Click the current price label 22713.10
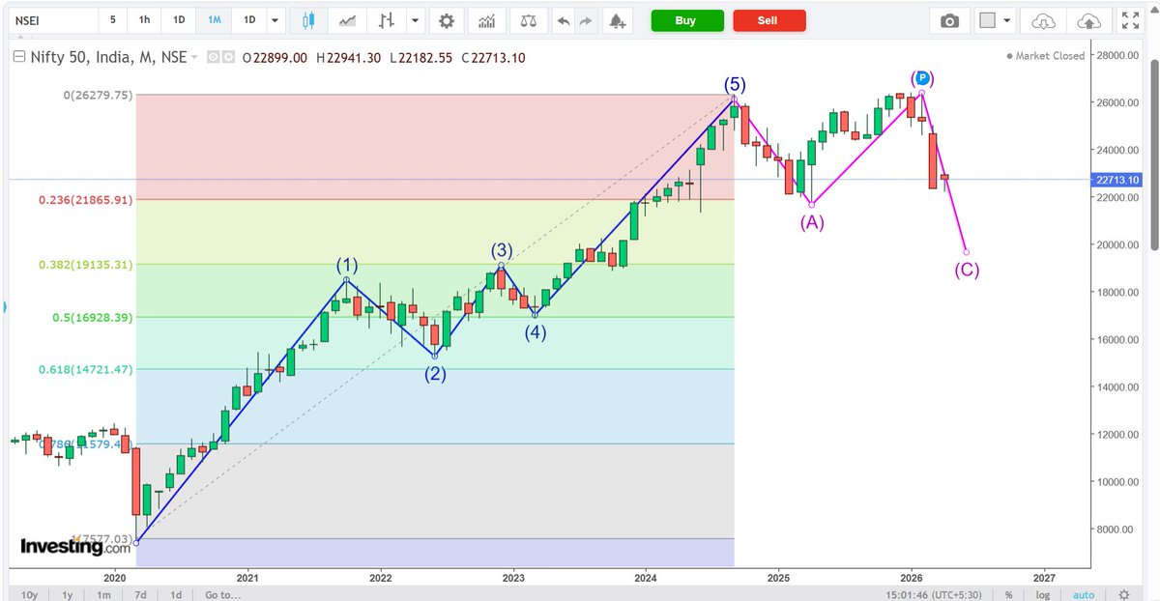Viewport: 1160px width, 601px height. (x=1116, y=180)
